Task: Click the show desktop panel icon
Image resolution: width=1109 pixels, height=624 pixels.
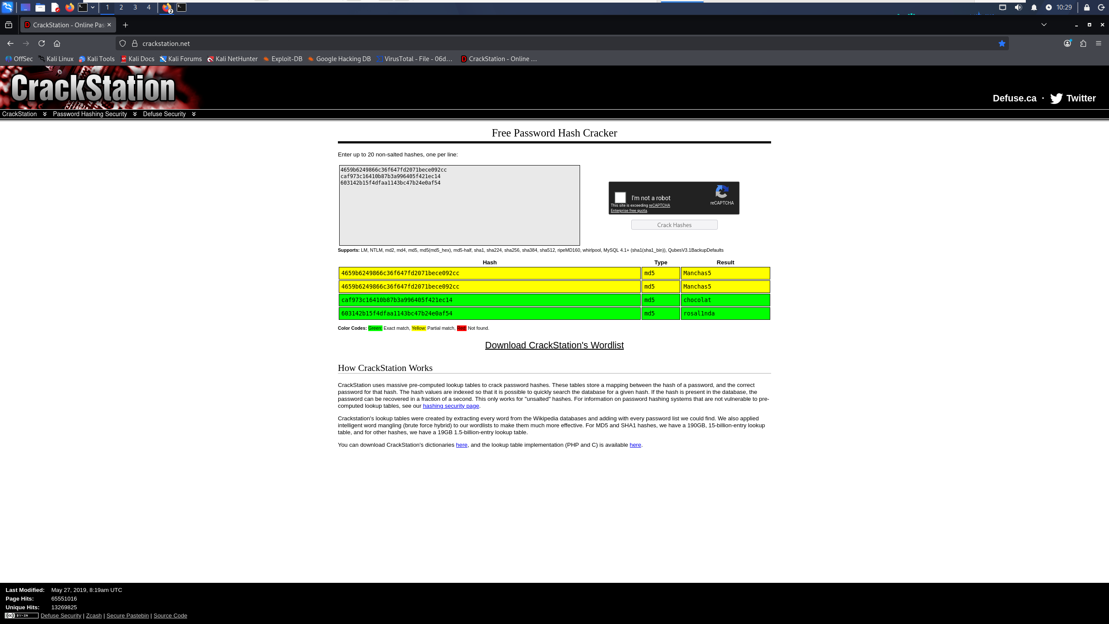Action: pos(26,7)
